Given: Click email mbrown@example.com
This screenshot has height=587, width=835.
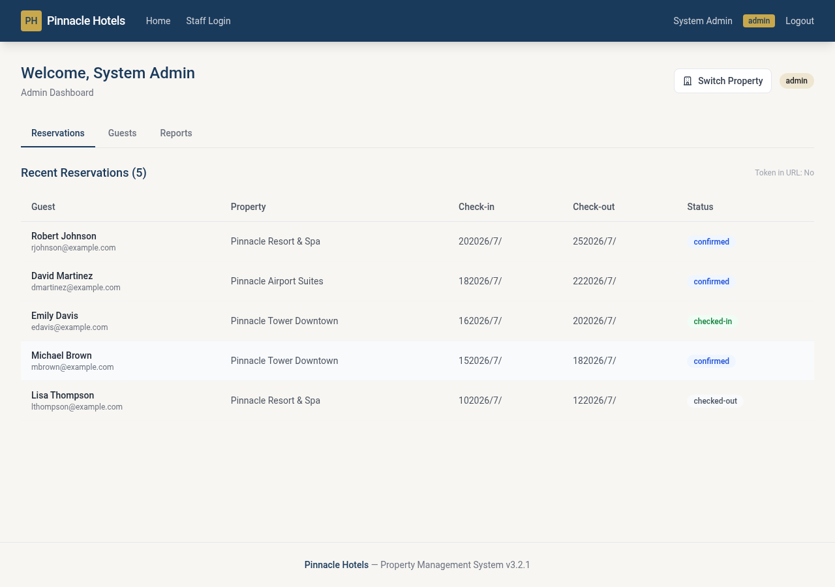Looking at the screenshot, I should tap(72, 367).
